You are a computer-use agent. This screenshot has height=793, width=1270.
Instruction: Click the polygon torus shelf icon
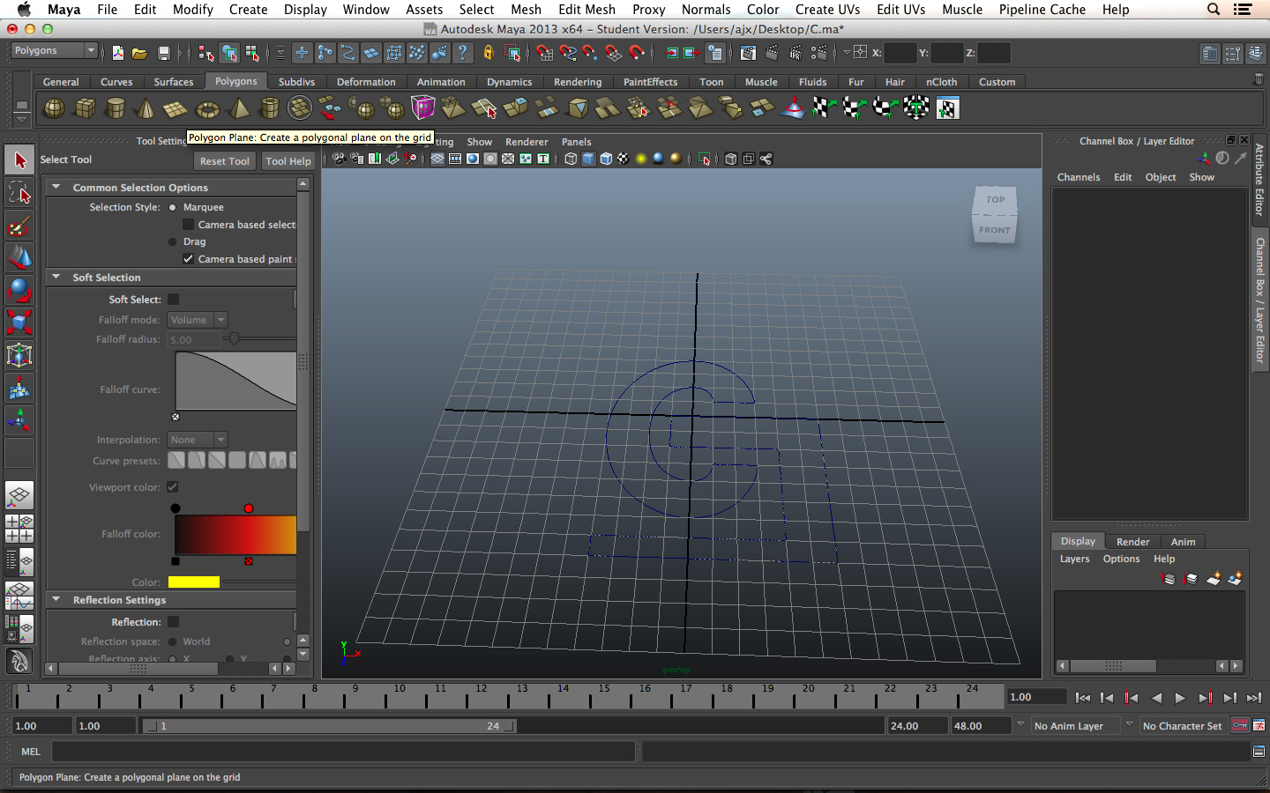[x=207, y=109]
